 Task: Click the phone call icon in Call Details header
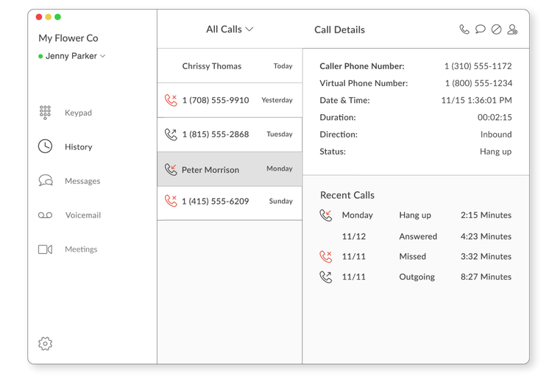(x=464, y=29)
